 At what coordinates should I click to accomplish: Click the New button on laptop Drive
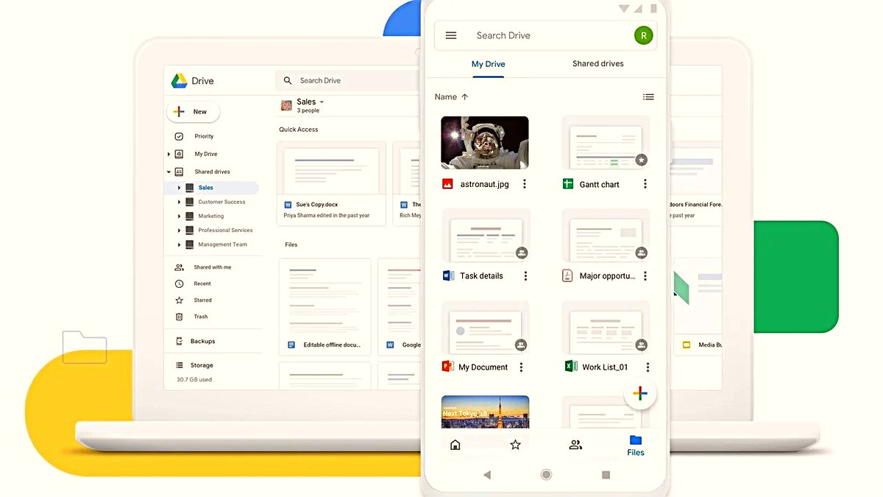point(193,112)
